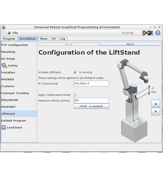Screen dimensions: 163x177
Task: Click the '-3 mm.' height readout
Action: pyautogui.click(x=154, y=90)
